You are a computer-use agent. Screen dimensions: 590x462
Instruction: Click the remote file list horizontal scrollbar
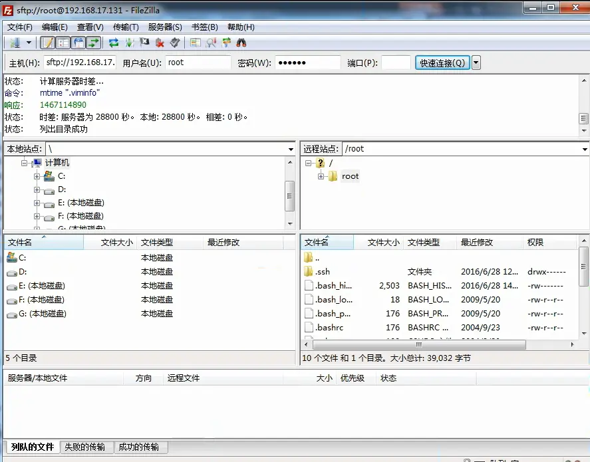click(419, 344)
